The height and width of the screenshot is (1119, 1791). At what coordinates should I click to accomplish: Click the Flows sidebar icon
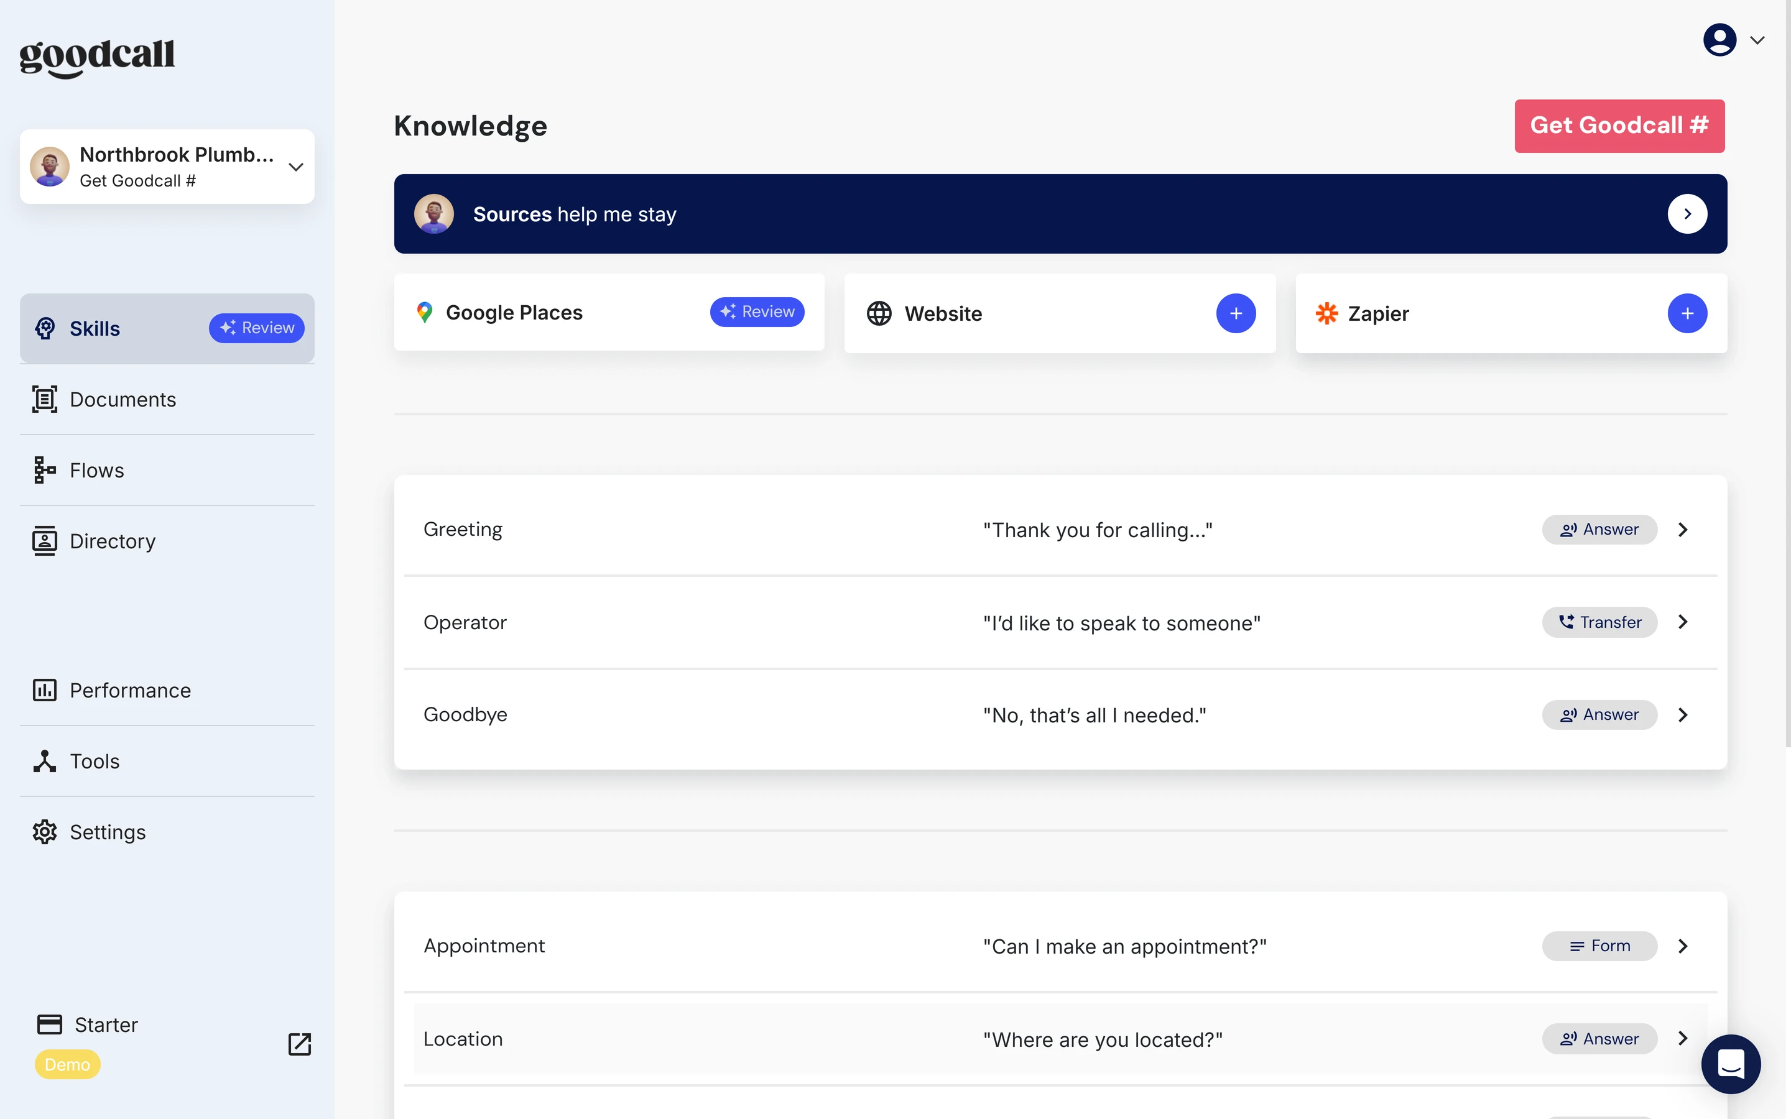pos(44,470)
